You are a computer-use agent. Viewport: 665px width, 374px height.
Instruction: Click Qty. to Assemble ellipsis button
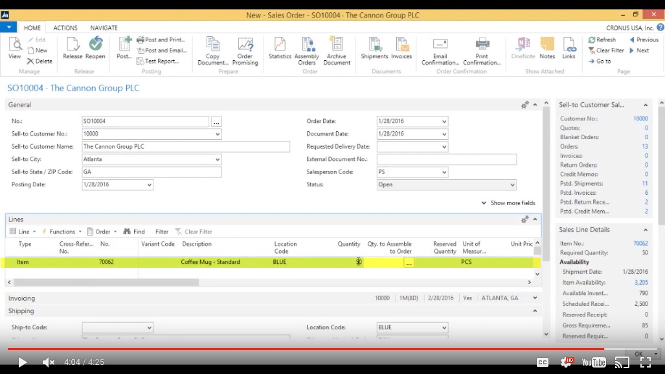(x=409, y=263)
